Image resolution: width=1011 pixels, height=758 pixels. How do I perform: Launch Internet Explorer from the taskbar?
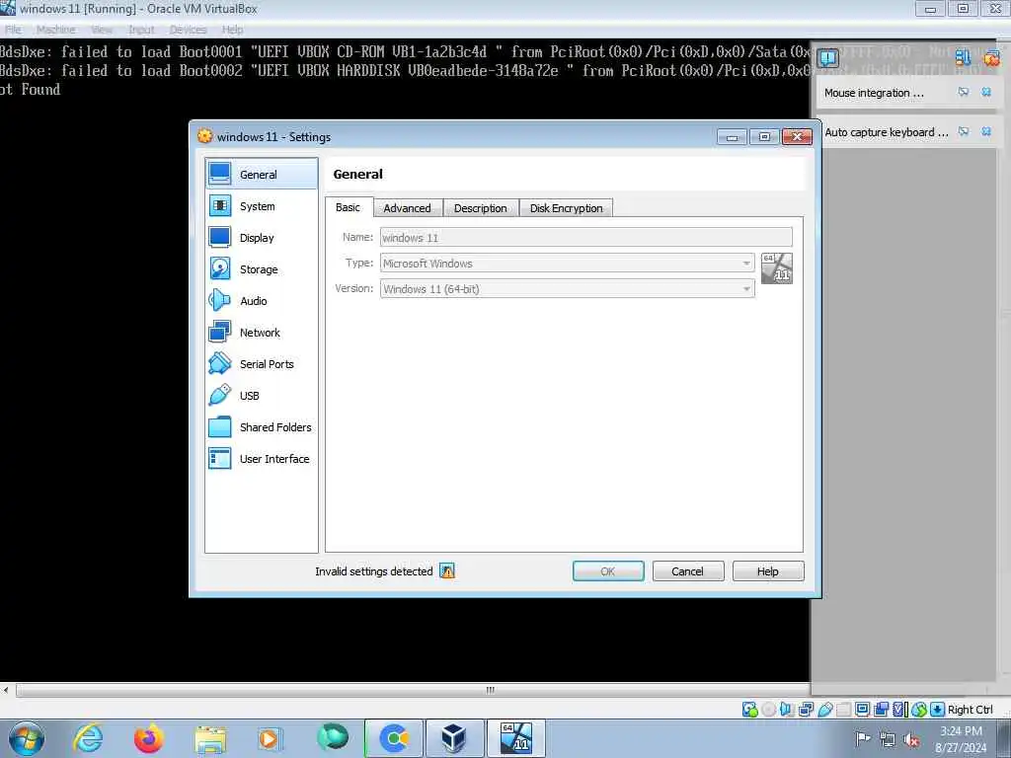pyautogui.click(x=87, y=738)
